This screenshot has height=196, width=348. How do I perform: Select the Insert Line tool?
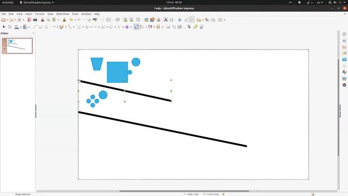click(x=35, y=27)
